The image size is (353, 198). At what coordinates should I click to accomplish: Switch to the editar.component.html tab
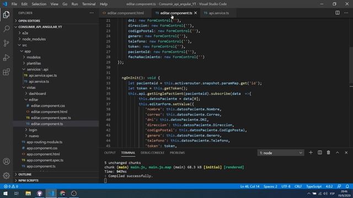pos(125,13)
